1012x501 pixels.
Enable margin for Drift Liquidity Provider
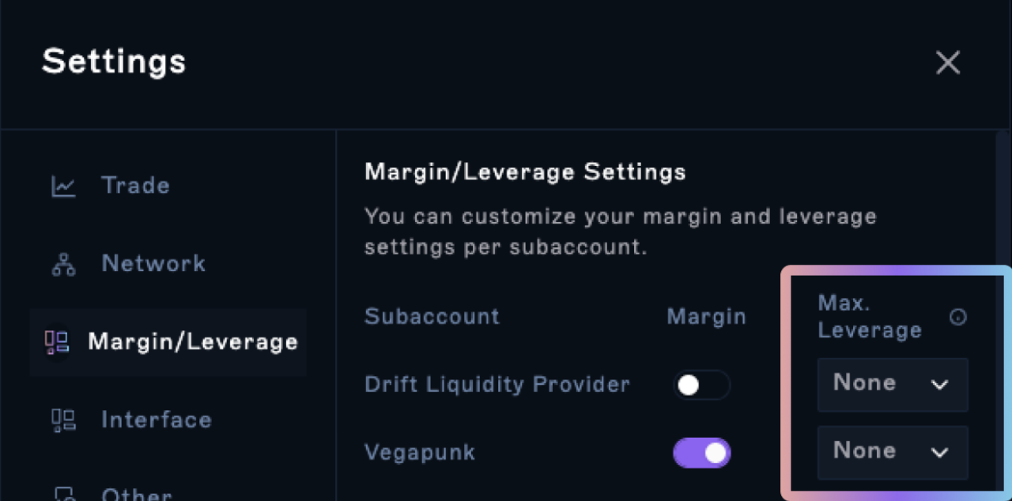(x=702, y=385)
